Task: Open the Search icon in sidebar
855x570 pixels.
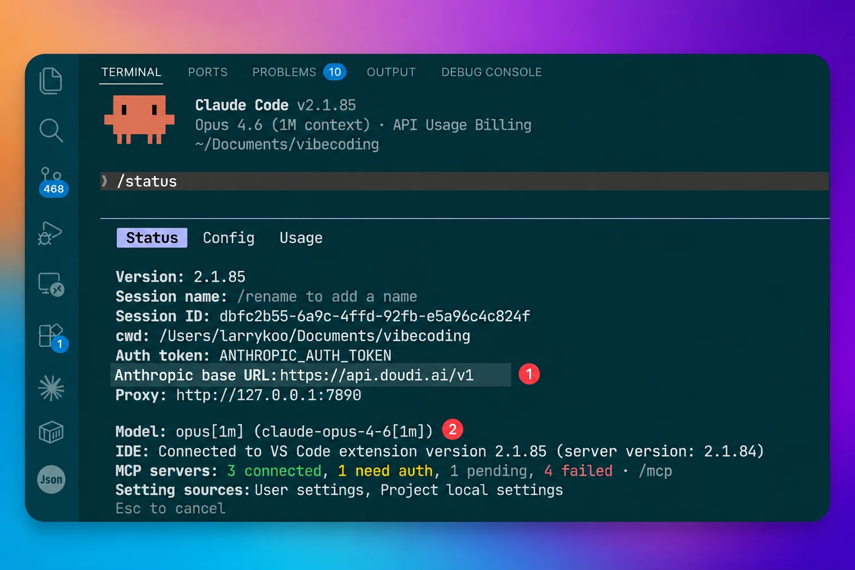Action: tap(51, 130)
